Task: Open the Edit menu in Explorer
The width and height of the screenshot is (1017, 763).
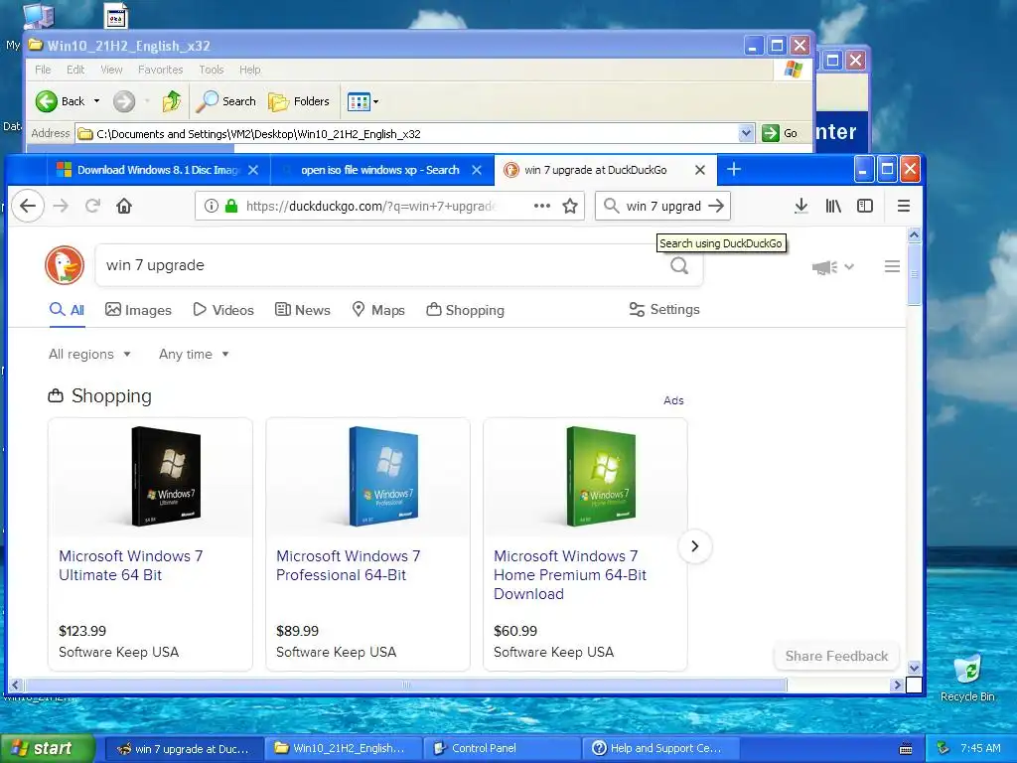Action: point(75,70)
